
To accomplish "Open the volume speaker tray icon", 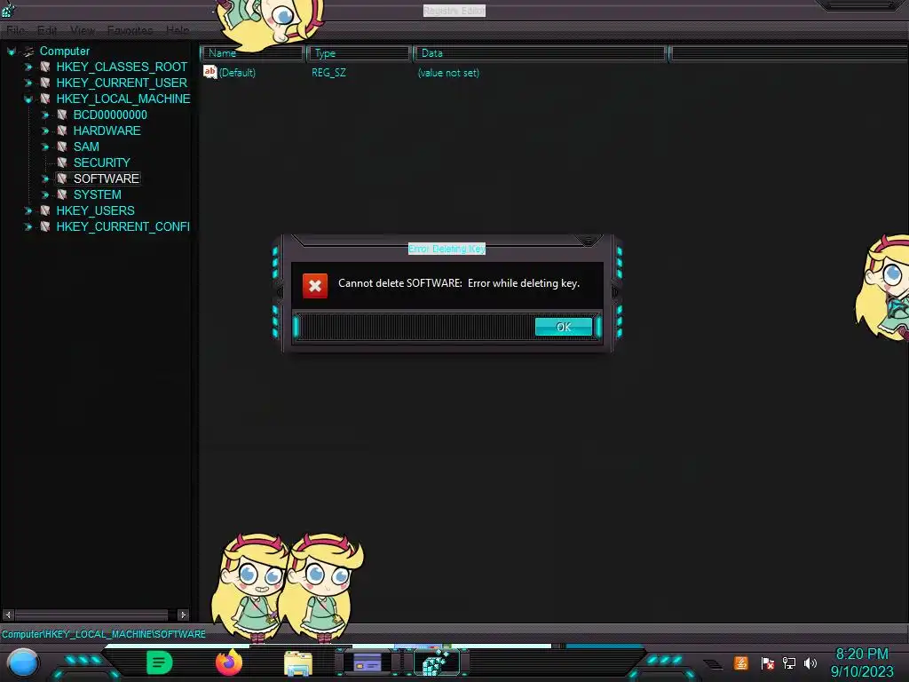I will 810,662.
